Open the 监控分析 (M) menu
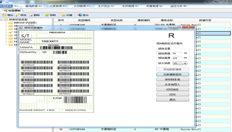The width and height of the screenshot is (232, 132). 179,6
